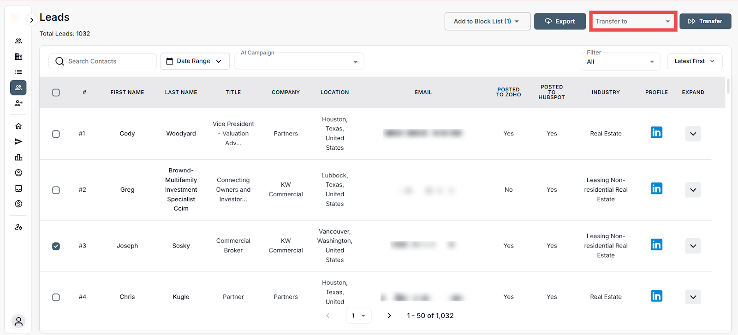The height and width of the screenshot is (335, 738).
Task: Select the checkbox for lead Greg
Action: pyautogui.click(x=56, y=190)
